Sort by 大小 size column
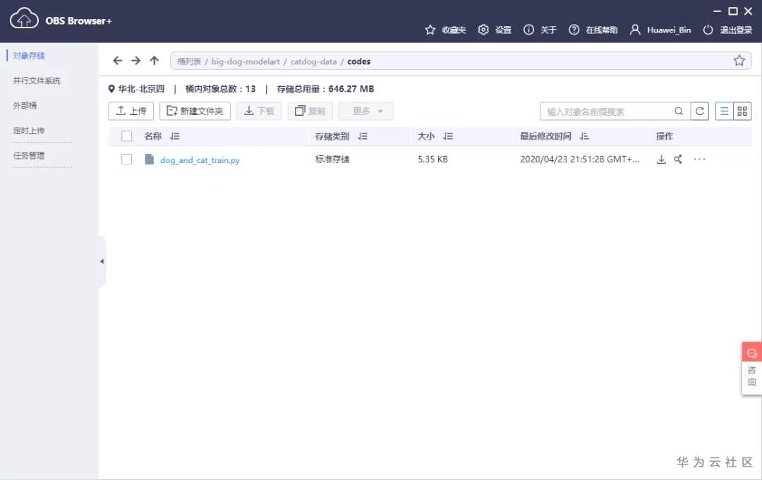The width and height of the screenshot is (762, 480). (447, 136)
